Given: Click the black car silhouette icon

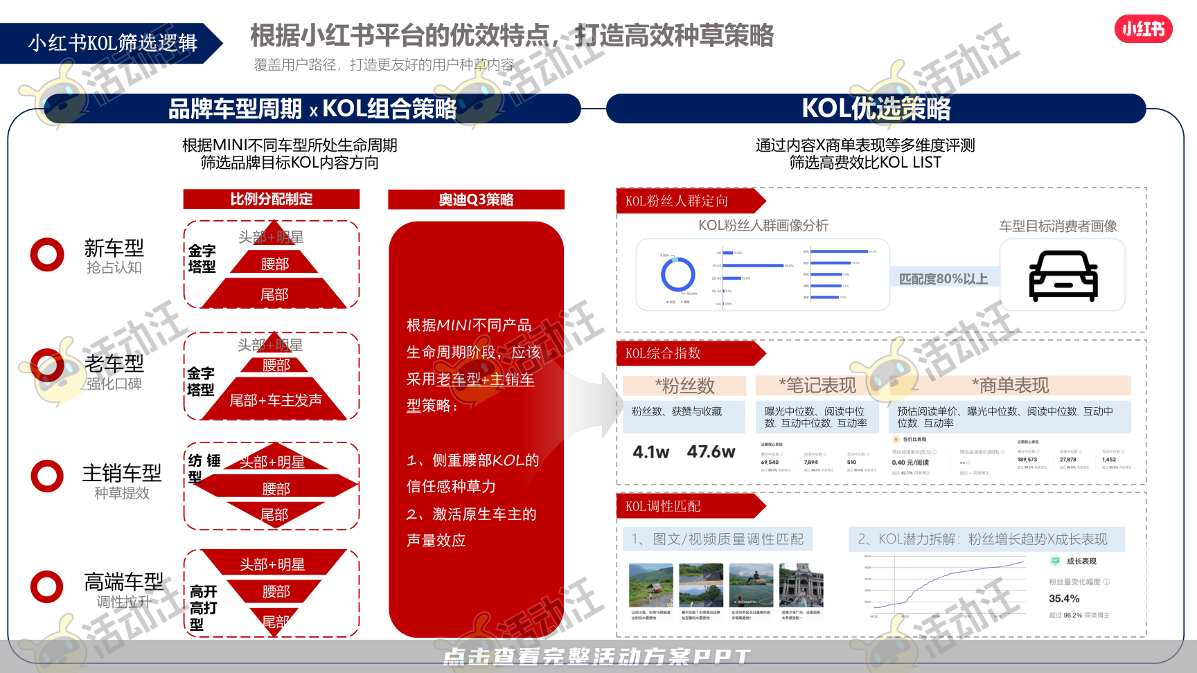Looking at the screenshot, I should click(1063, 276).
